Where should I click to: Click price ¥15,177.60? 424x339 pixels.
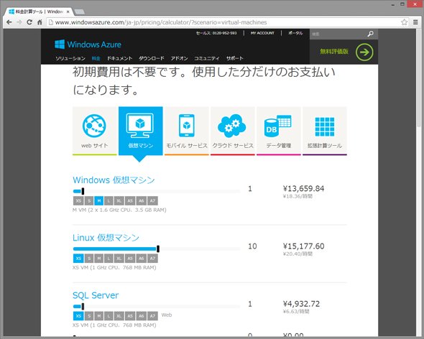303,246
